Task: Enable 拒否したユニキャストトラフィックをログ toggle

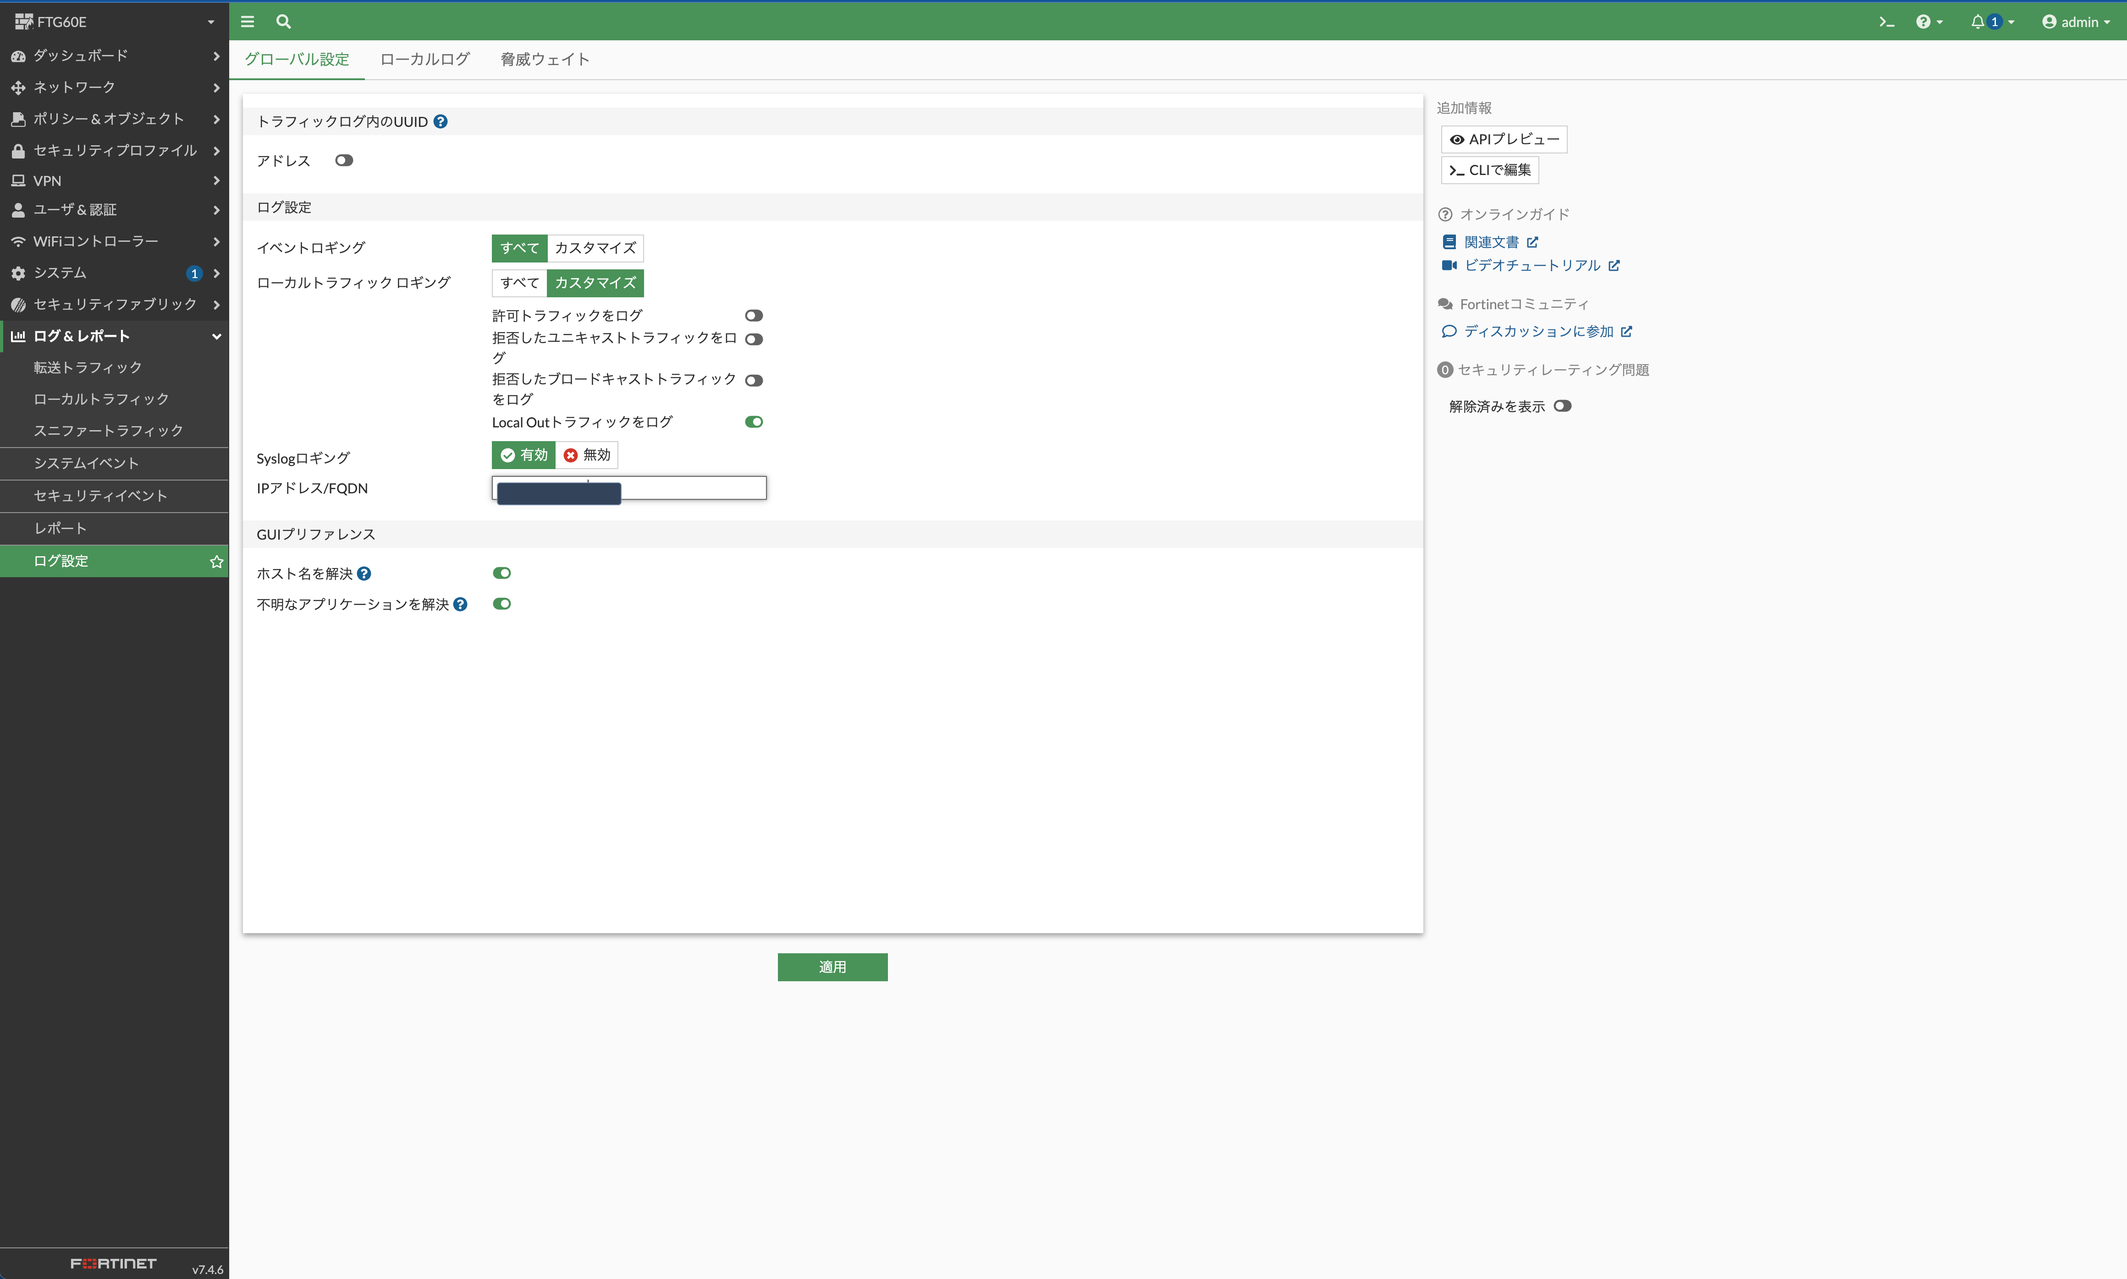Action: click(x=754, y=339)
